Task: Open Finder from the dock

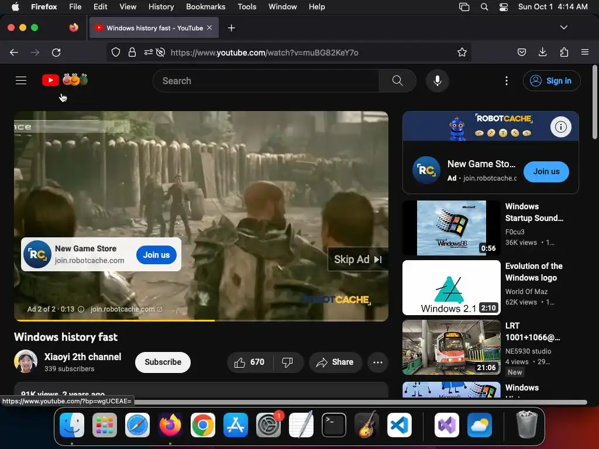Action: click(72, 425)
